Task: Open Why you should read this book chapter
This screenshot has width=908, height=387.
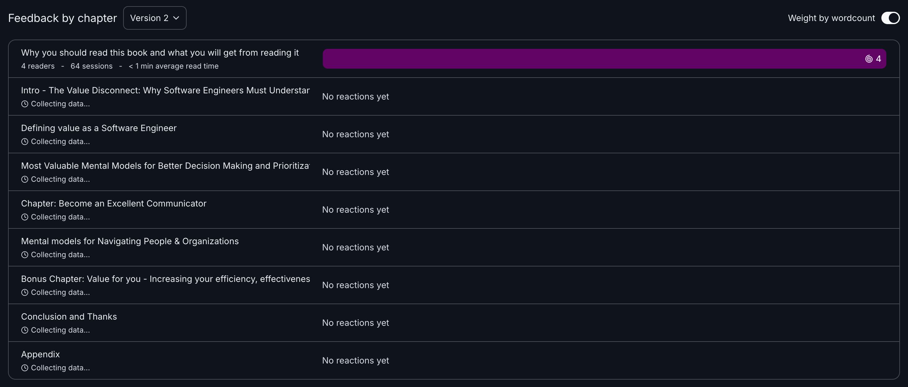Action: [160, 53]
